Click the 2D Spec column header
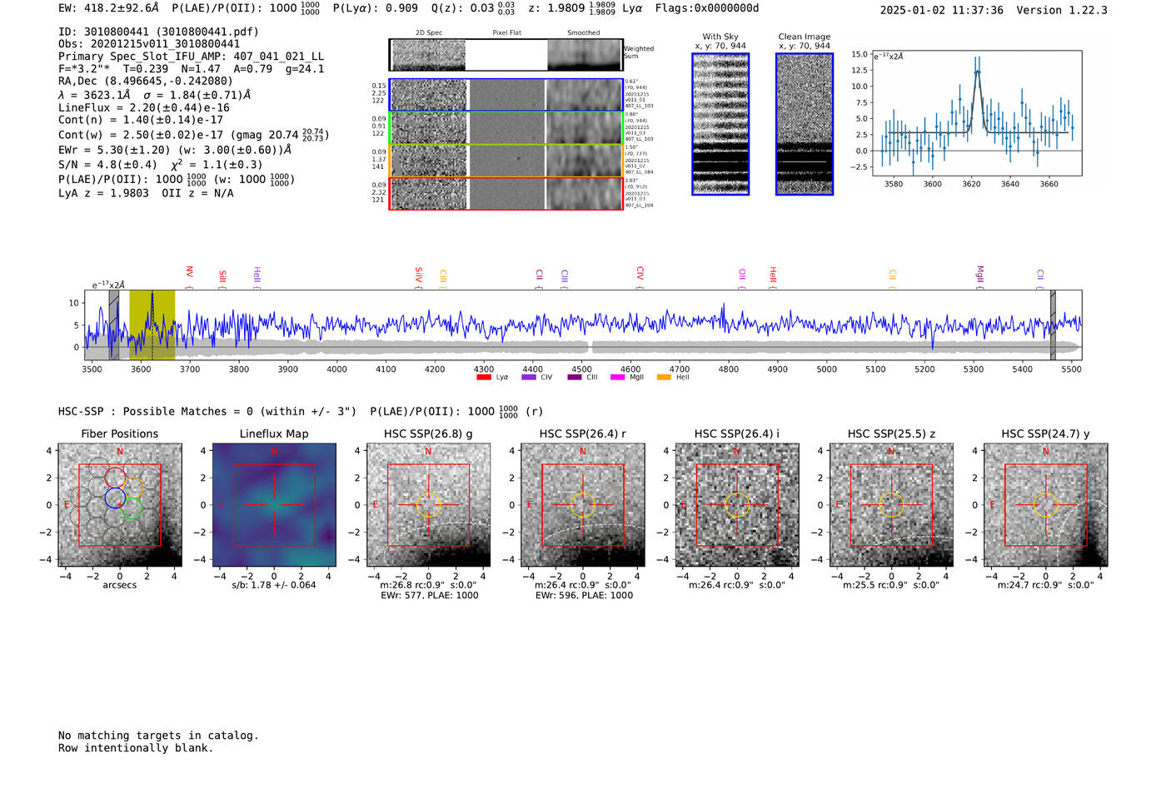The width and height of the screenshot is (1166, 793). tap(429, 33)
